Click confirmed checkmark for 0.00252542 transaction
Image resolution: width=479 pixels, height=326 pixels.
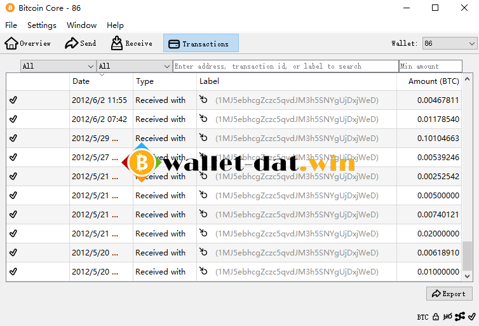pos(13,176)
